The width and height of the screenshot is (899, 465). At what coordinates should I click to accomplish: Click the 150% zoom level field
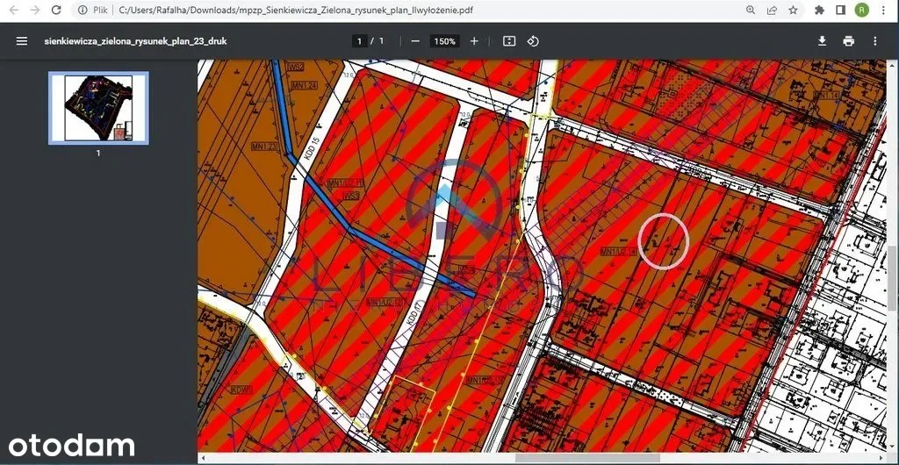point(444,41)
